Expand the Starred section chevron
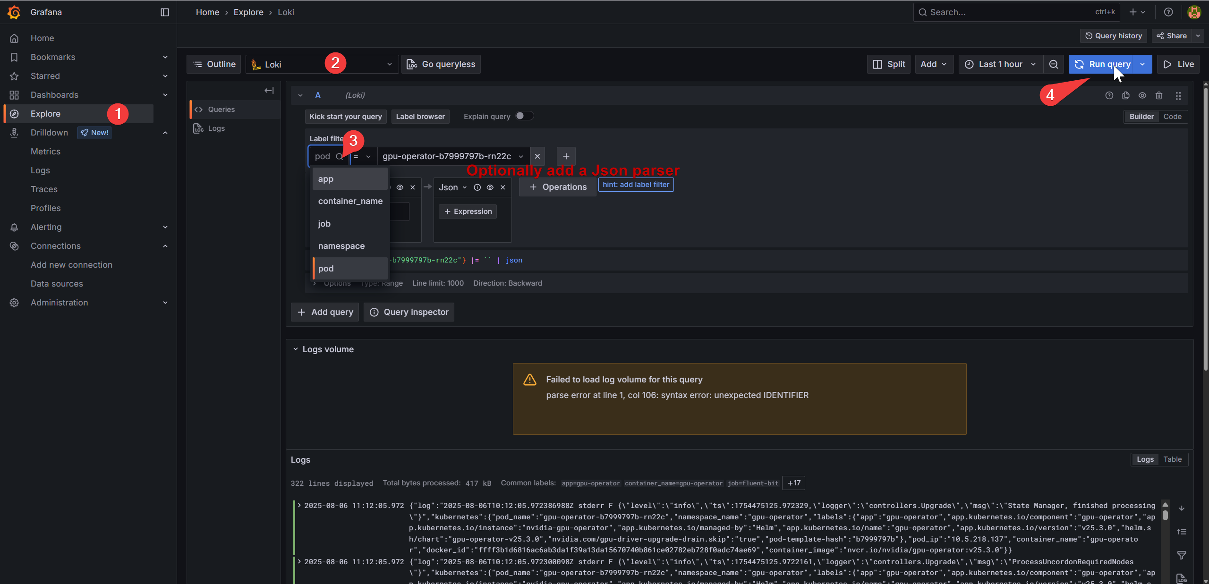 click(x=165, y=76)
